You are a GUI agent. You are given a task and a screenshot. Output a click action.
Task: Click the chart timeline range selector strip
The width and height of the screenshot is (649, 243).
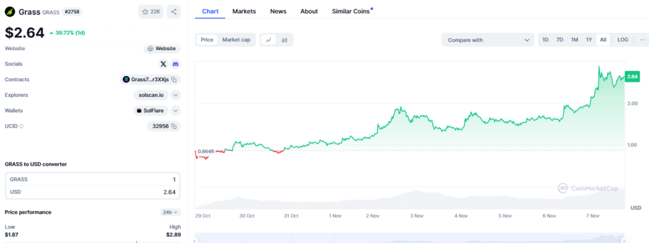(x=410, y=238)
